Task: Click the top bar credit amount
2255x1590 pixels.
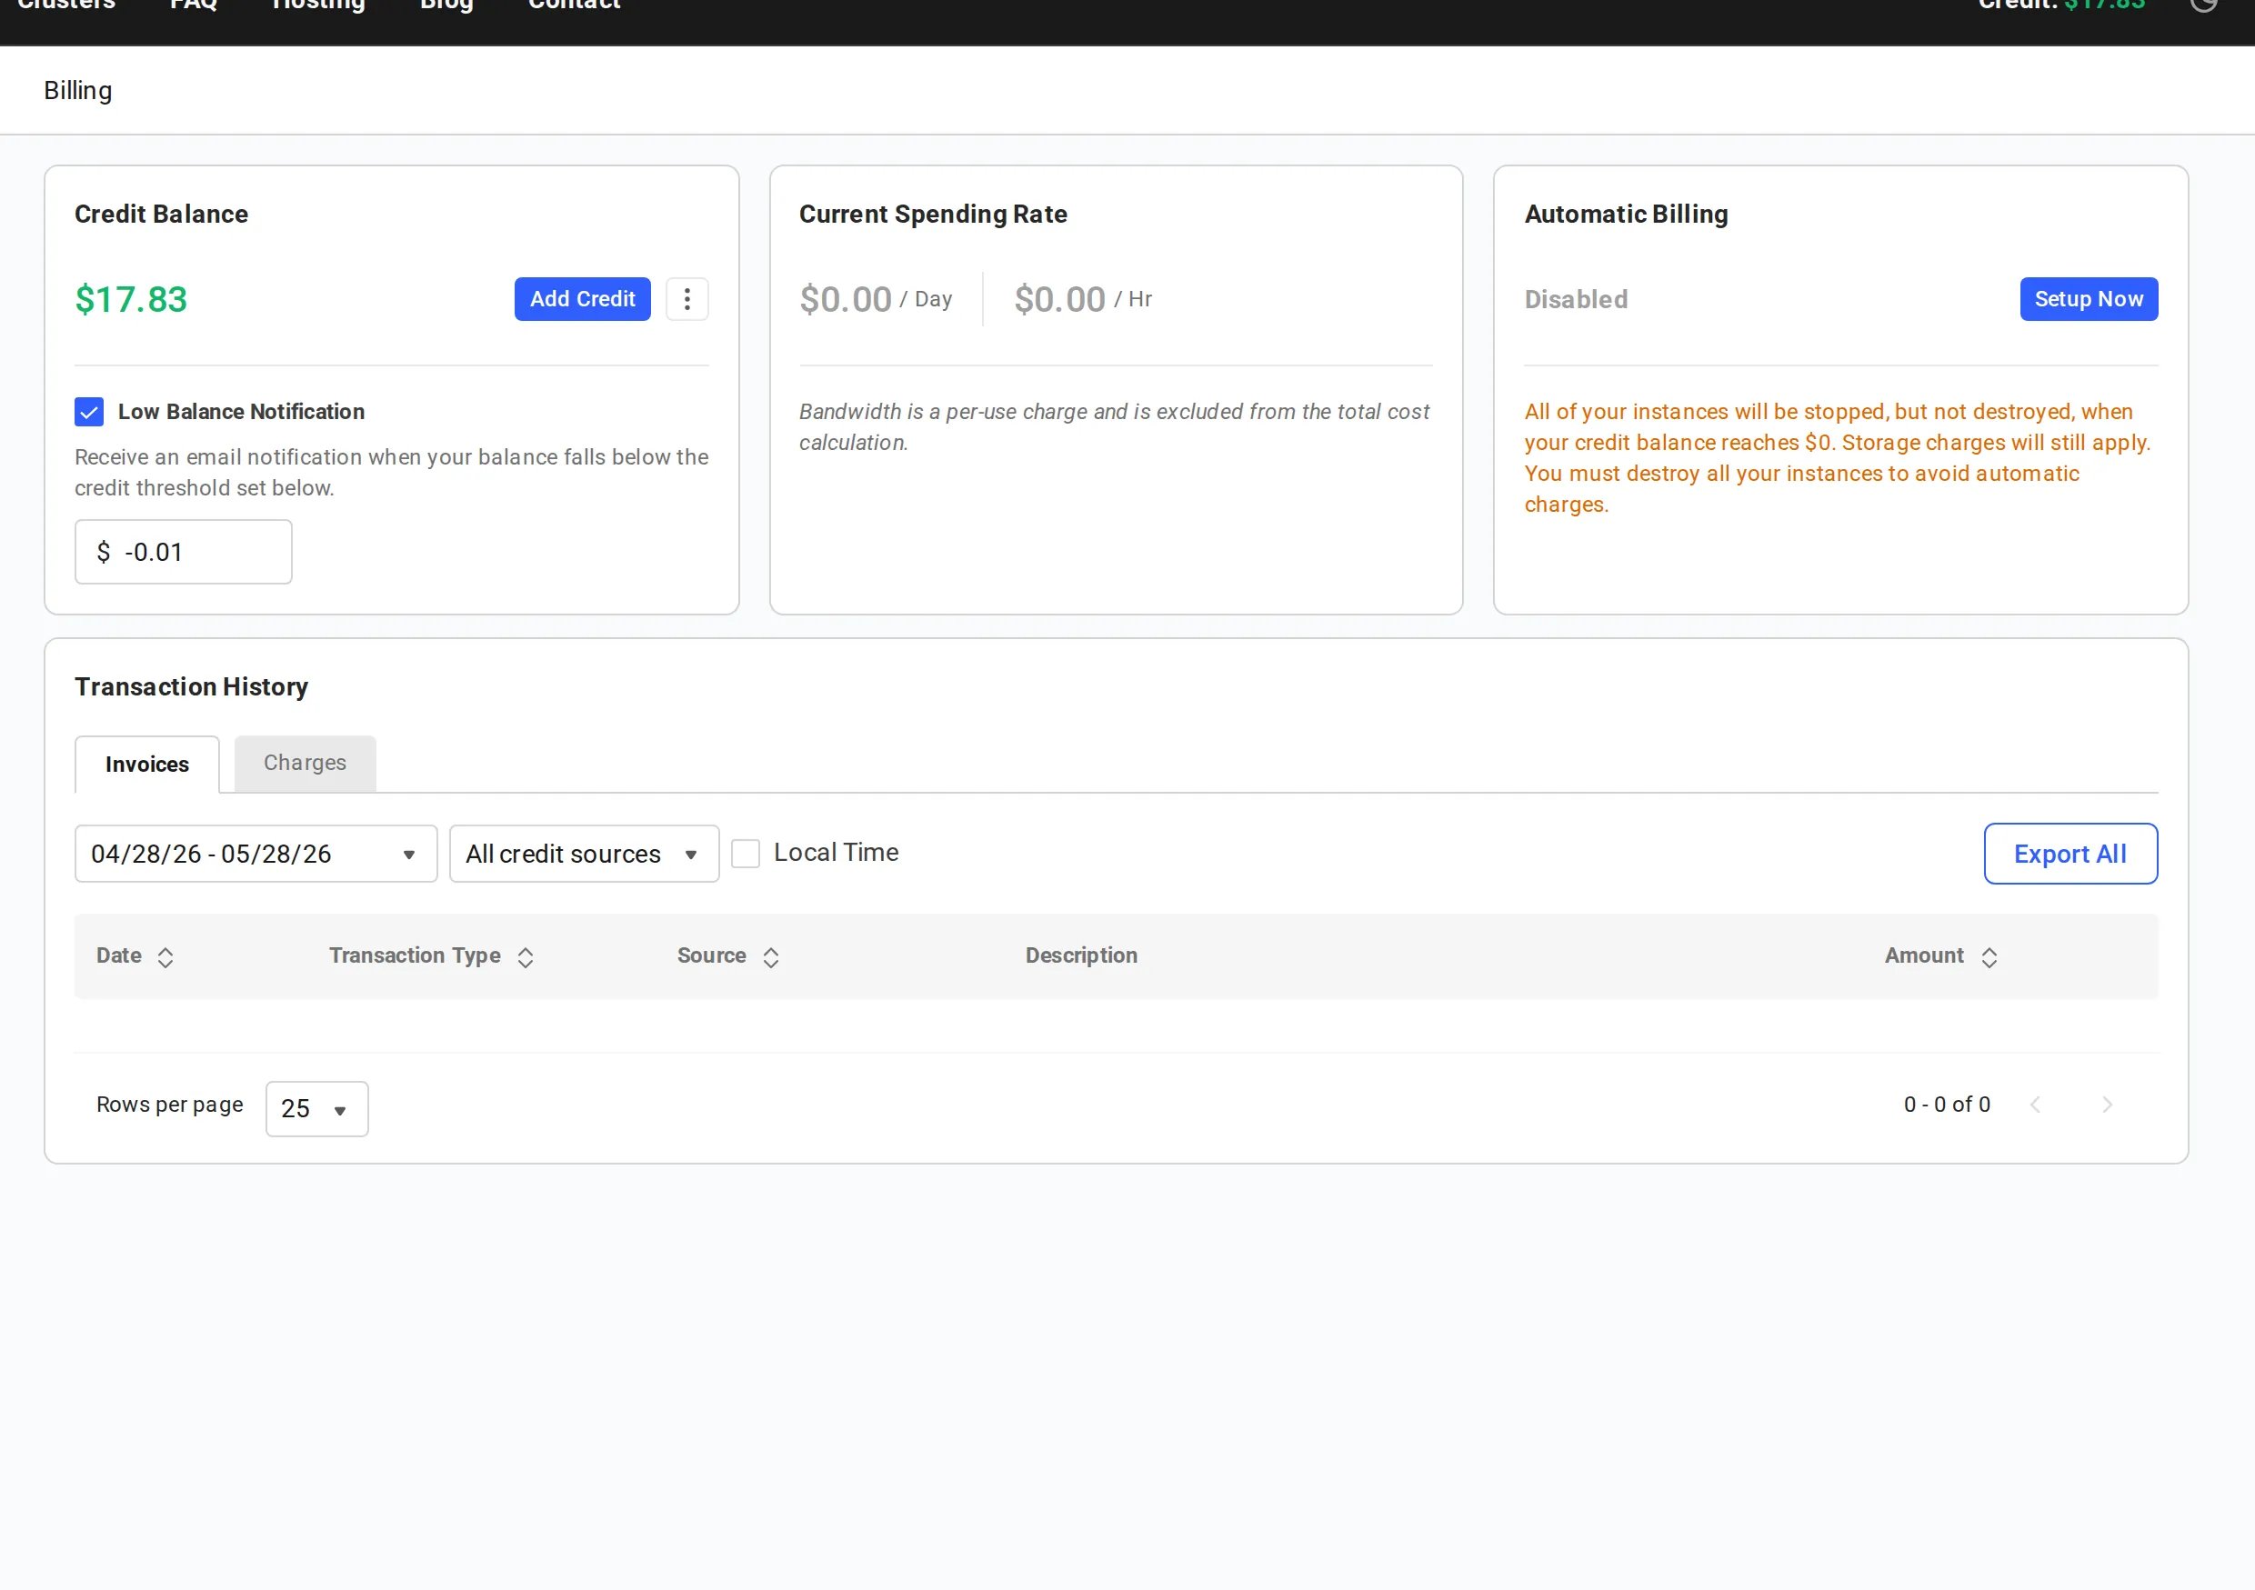Action: [2105, 5]
